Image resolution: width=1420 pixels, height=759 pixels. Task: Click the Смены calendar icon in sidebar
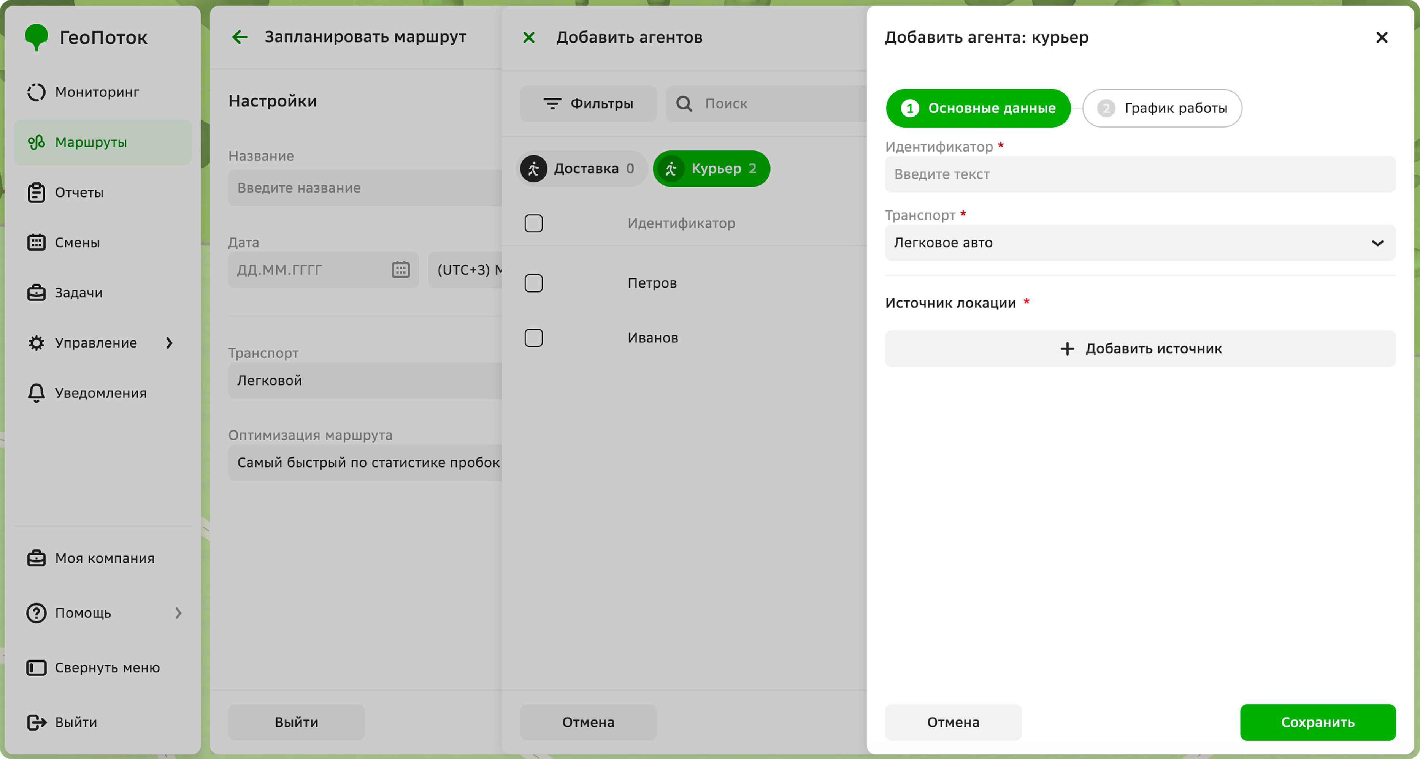click(36, 242)
